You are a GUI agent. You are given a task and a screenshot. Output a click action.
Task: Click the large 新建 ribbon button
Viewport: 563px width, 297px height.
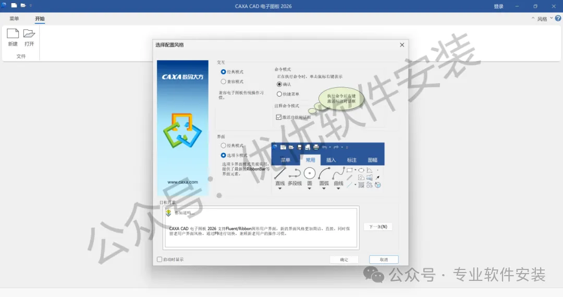click(x=13, y=37)
